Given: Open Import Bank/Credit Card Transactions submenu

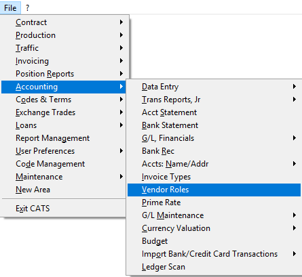Looking at the screenshot, I should click(214, 254).
